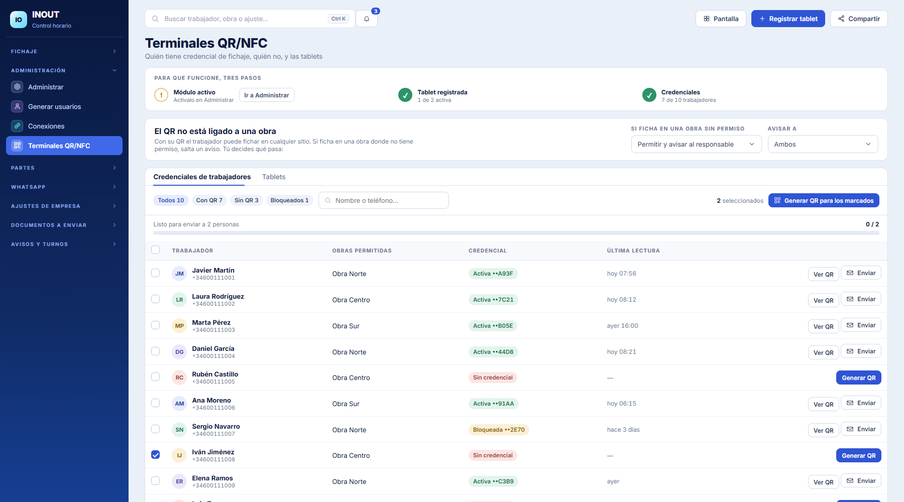Click the Módulo activo warning icon
Screen dimensions: 904x502
click(161, 95)
